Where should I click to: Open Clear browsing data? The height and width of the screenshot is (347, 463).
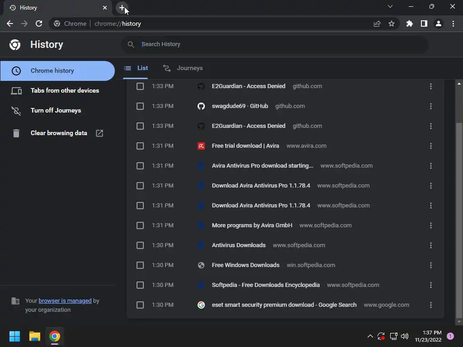point(59,133)
